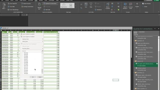Viewport: 160px width, 90px height.
Task: Open the Sort dialog button
Action: [86, 5]
